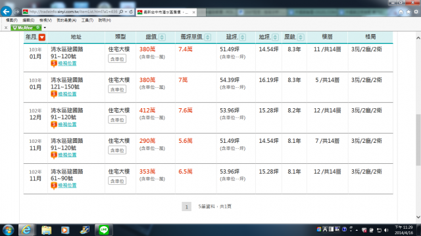Click orange map pin icon in 290萬 row
421x236 pixels.
click(x=54, y=155)
